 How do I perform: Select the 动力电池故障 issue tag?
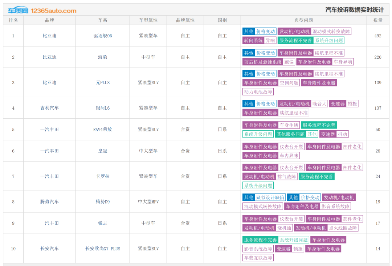point(258,92)
